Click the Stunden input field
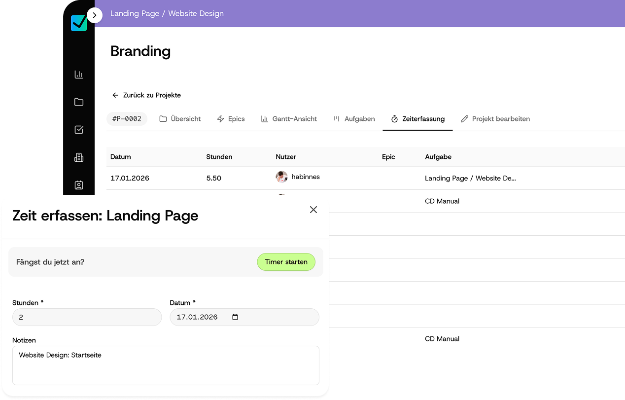Image resolution: width=625 pixels, height=400 pixels. coord(87,317)
